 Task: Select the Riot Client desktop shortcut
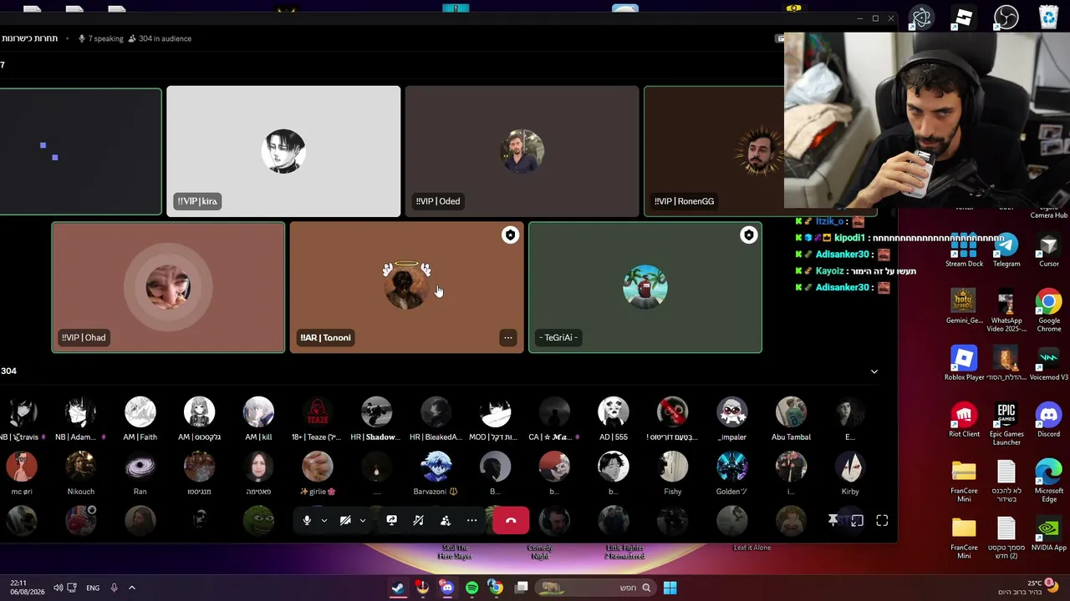click(964, 420)
